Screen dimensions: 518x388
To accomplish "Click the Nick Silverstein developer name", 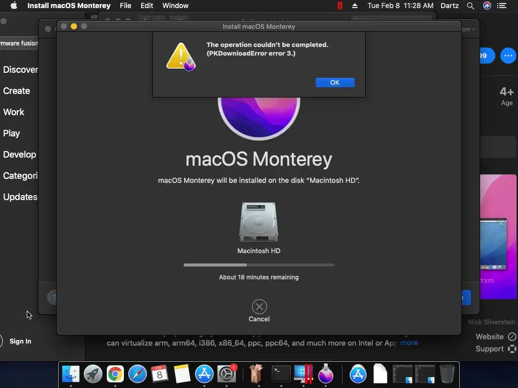I will [x=492, y=322].
